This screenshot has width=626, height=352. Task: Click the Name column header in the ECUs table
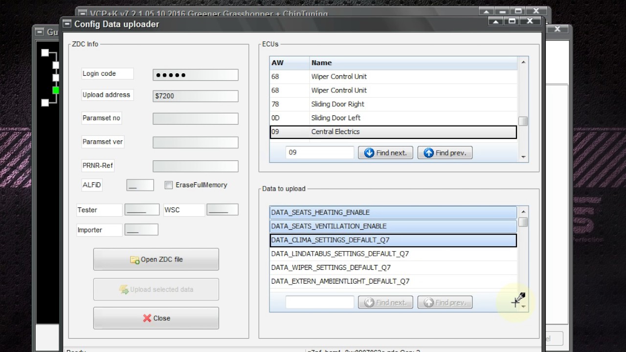tap(413, 63)
